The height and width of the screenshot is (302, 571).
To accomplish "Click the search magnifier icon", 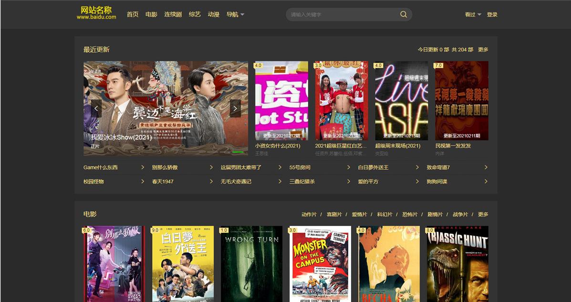I will pos(404,14).
